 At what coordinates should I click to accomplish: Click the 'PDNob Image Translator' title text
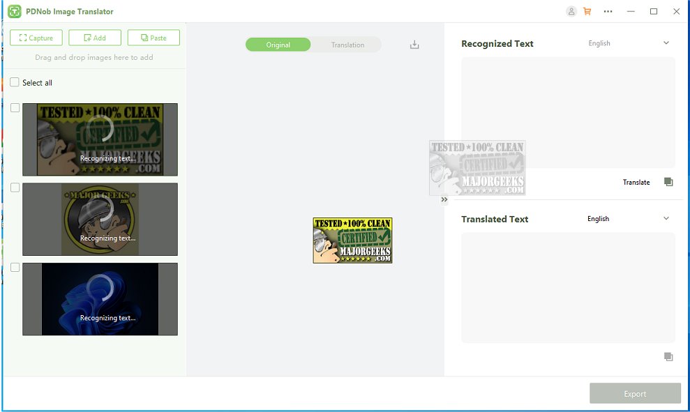70,11
